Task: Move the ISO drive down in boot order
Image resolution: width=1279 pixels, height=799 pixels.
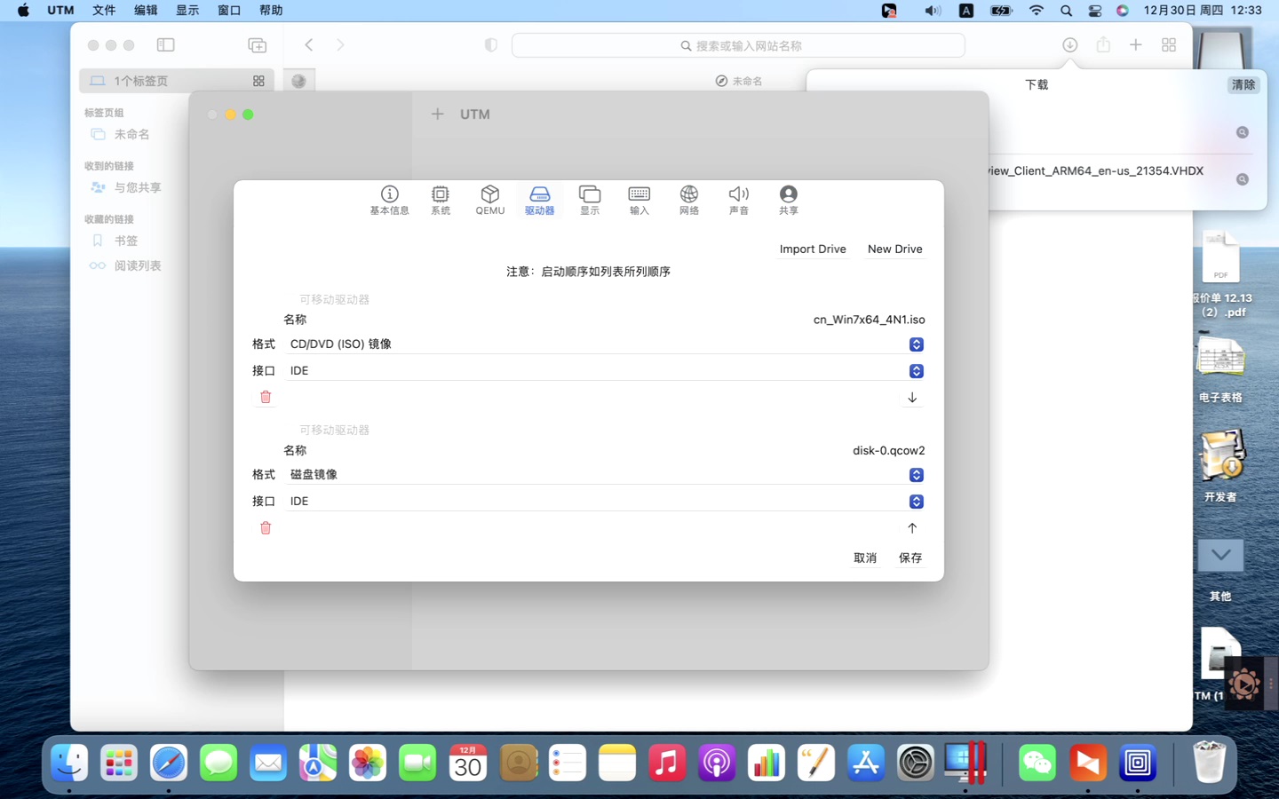Action: click(912, 398)
